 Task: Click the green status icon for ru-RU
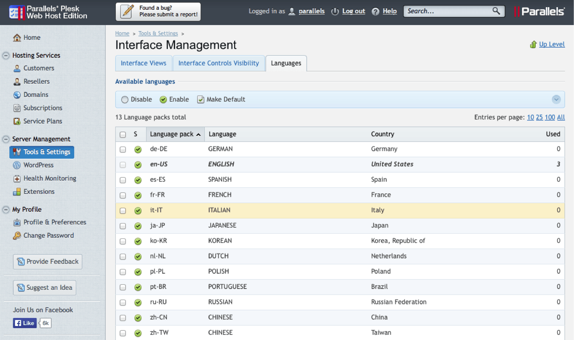point(138,303)
